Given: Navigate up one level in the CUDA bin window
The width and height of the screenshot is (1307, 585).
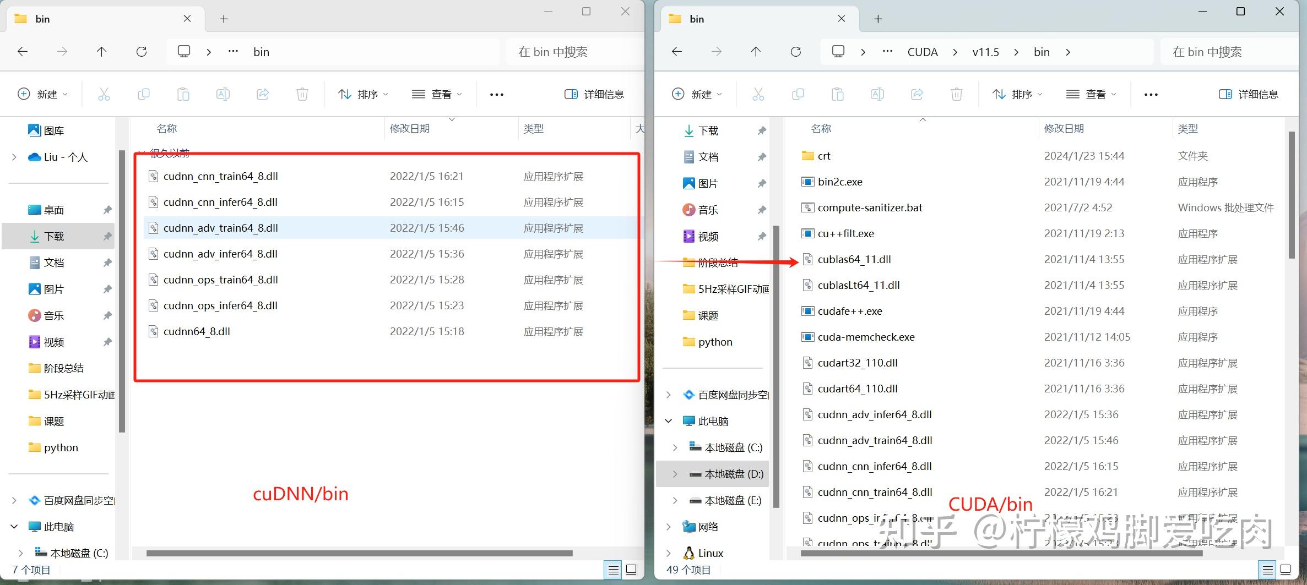Looking at the screenshot, I should [756, 51].
